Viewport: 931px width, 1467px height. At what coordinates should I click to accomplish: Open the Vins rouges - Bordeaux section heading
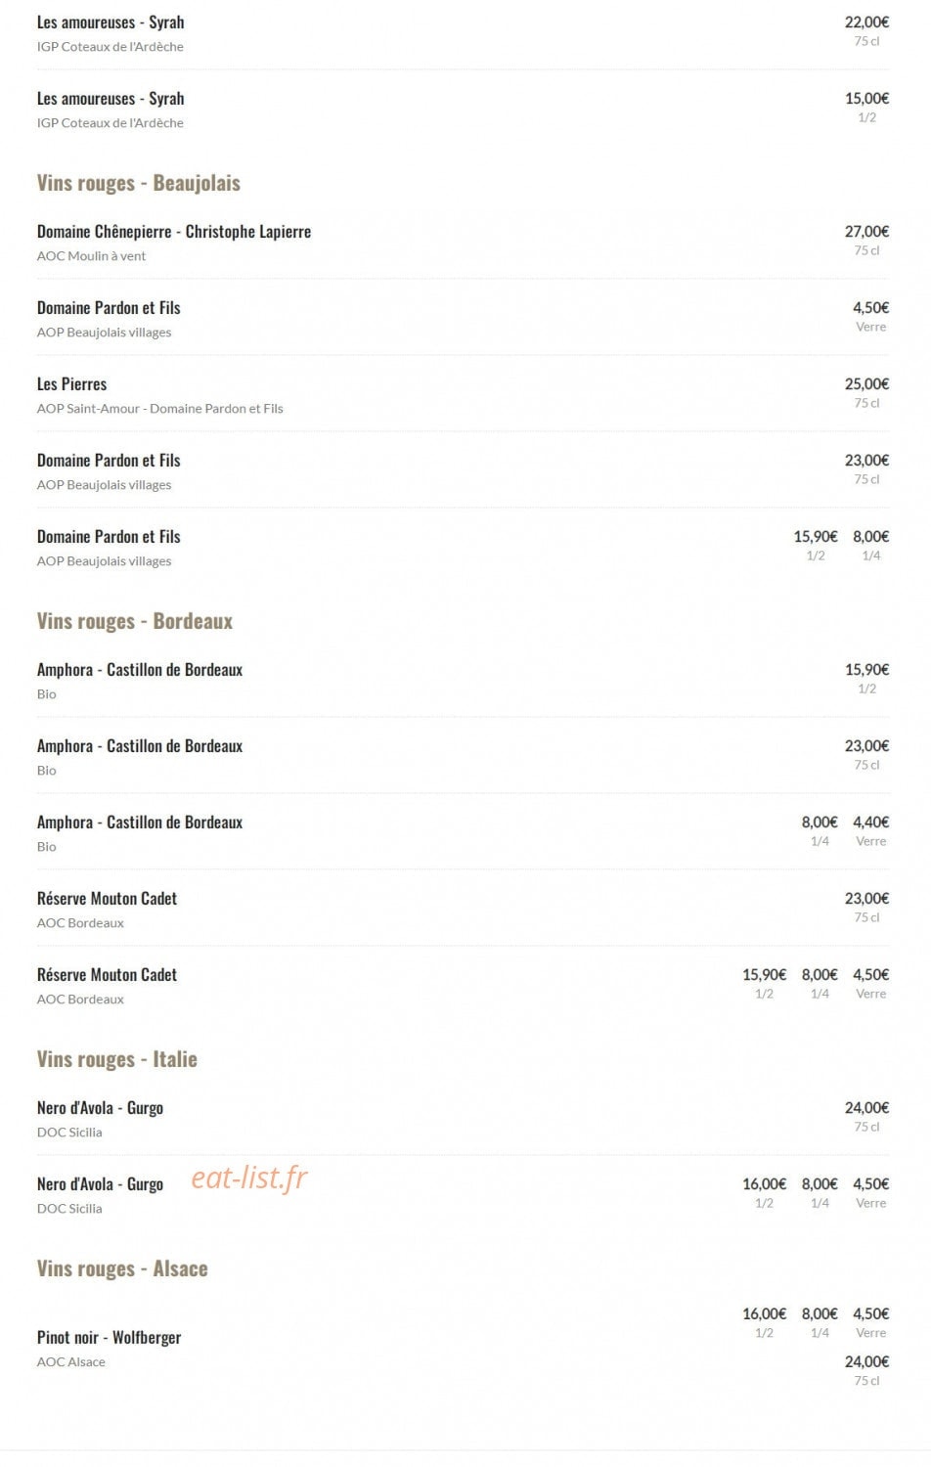tap(135, 621)
